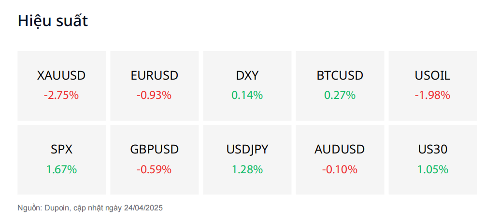Click the Dupoin source note text
Image resolution: width=499 pixels, height=222 pixels.
pos(90,208)
